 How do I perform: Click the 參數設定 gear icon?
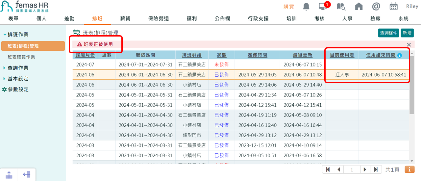click(4, 90)
